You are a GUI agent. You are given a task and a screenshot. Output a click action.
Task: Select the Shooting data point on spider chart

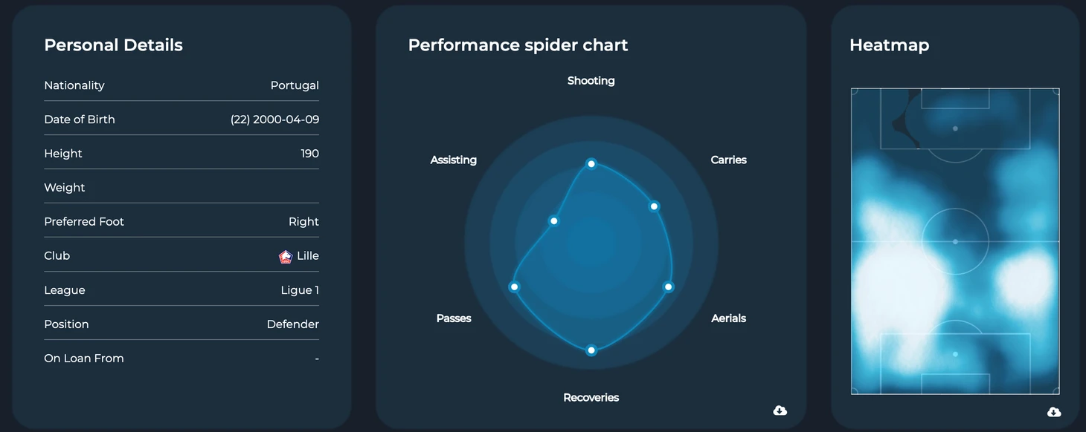591,163
